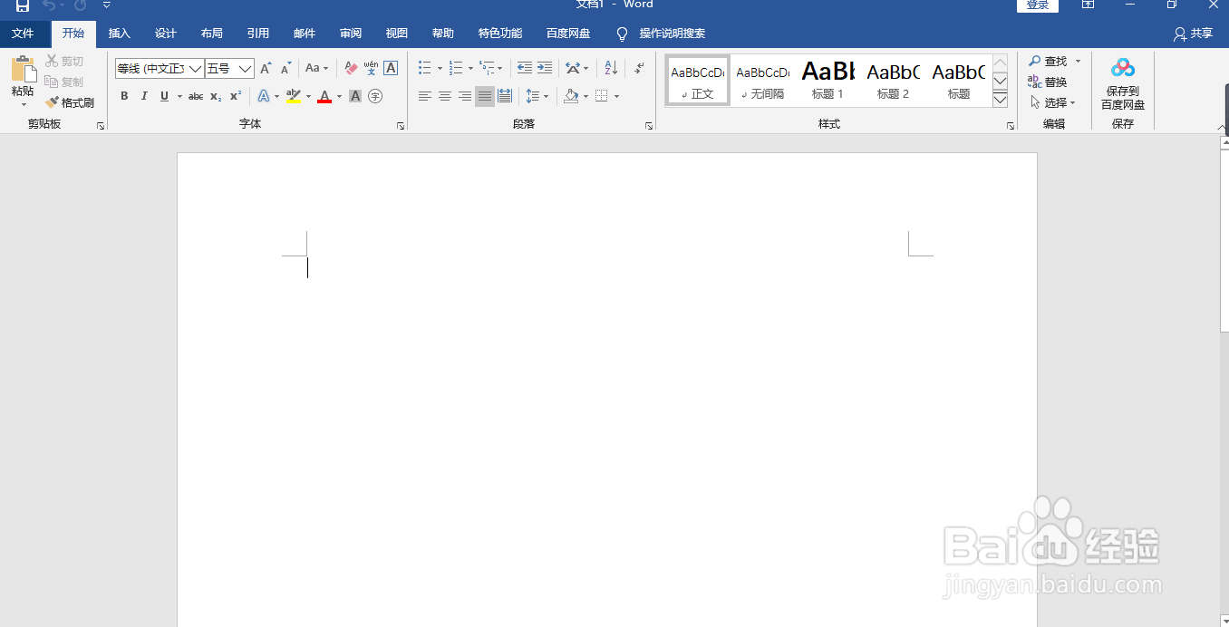
Task: Apply the 无间隔 style
Action: point(762,80)
